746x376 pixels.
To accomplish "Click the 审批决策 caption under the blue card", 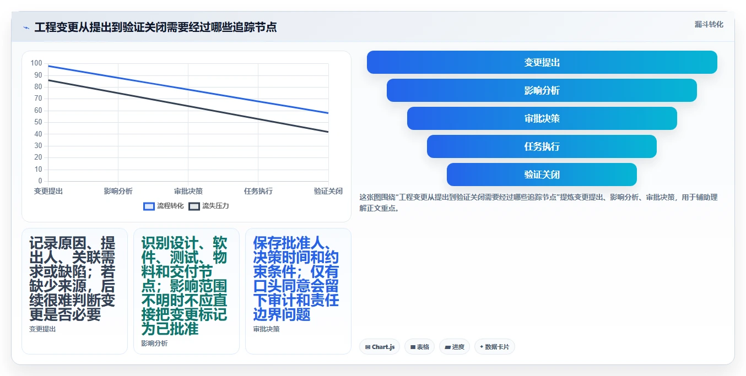I will pos(266,329).
